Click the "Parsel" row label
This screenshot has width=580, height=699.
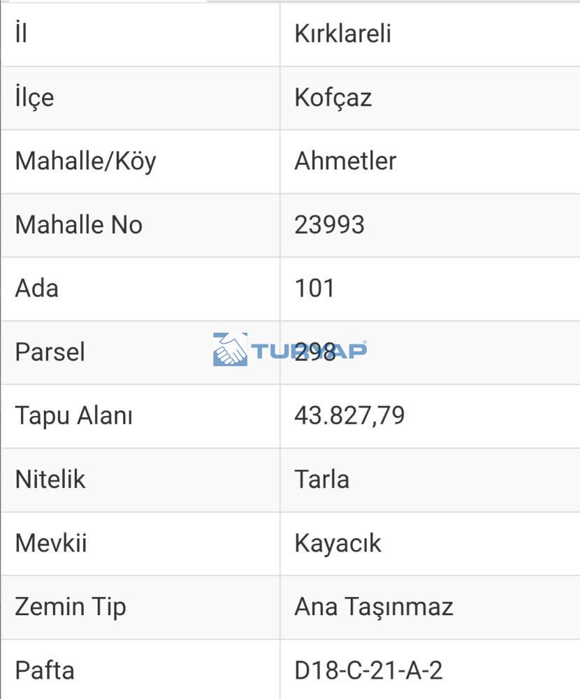50,352
